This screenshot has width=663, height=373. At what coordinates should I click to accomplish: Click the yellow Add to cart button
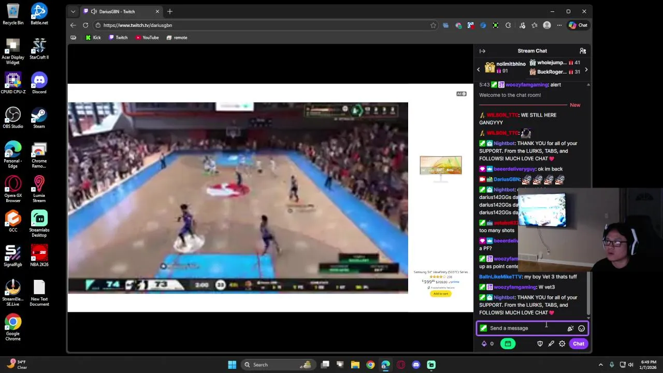(441, 294)
